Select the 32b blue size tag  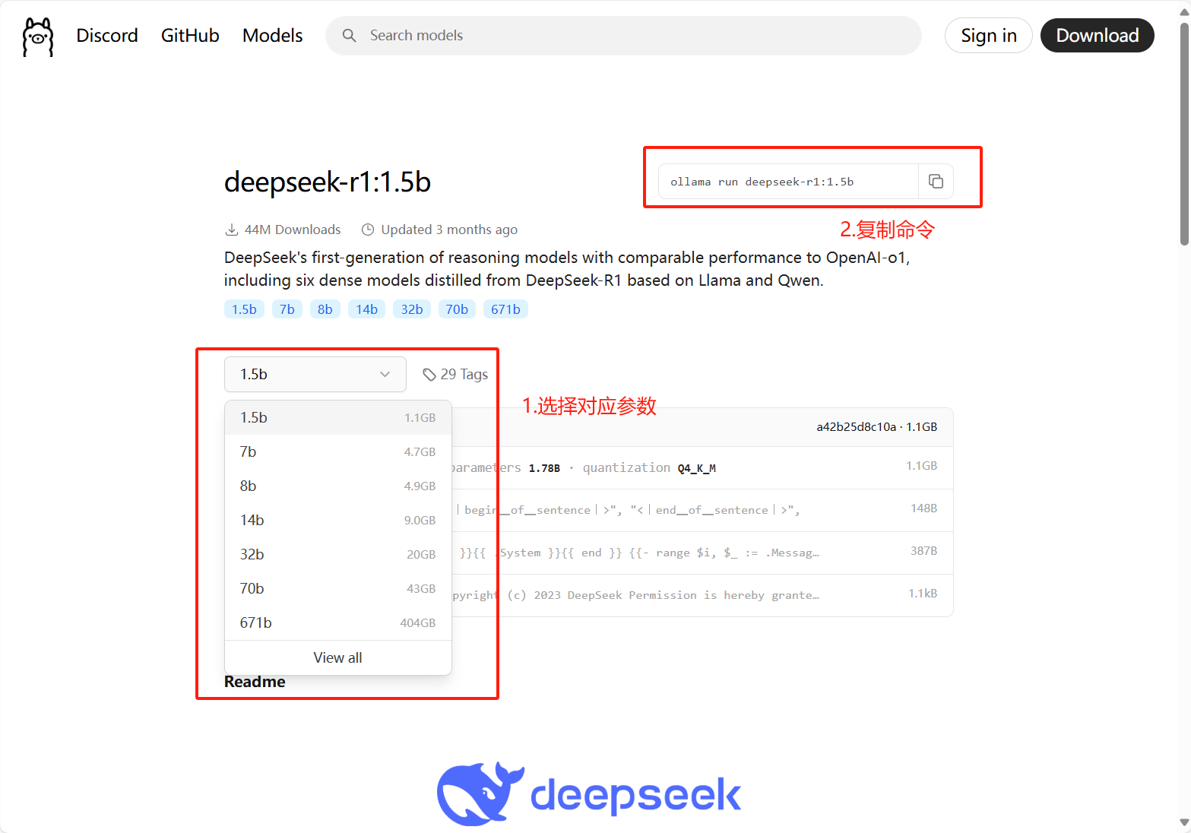point(412,309)
